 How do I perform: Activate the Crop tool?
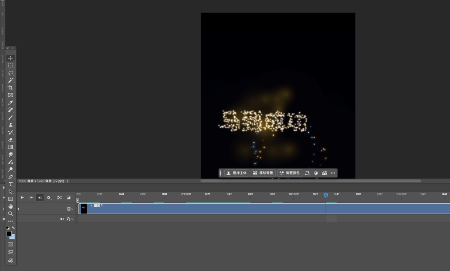click(x=11, y=88)
